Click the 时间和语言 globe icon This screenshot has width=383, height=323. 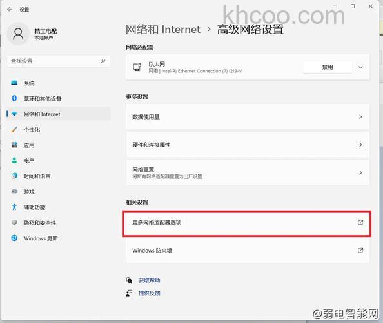click(14, 176)
